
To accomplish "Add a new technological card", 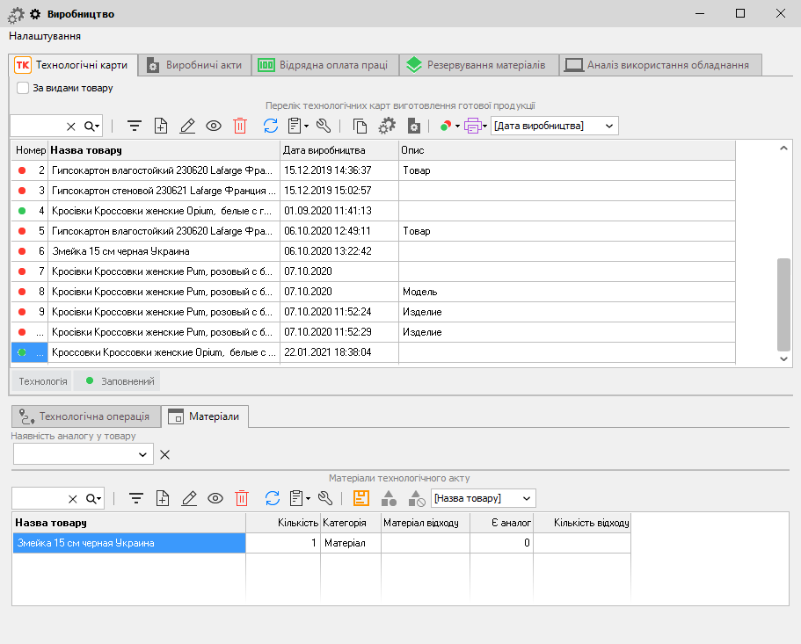I will [161, 126].
